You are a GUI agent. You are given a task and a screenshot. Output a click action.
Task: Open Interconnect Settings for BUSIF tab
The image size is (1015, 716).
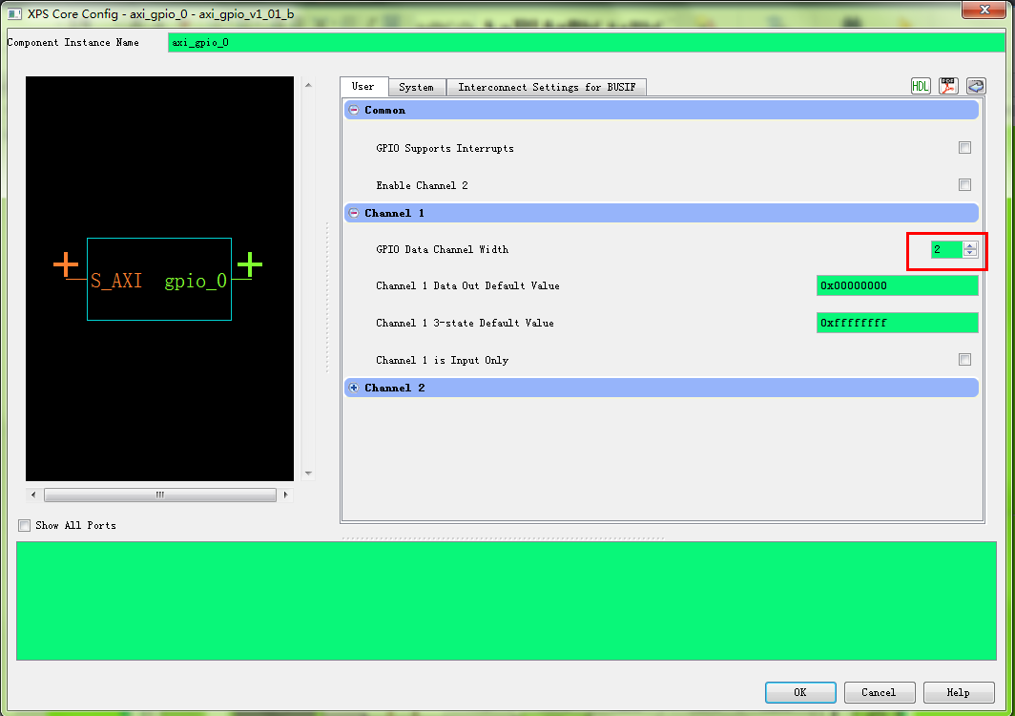click(x=547, y=87)
